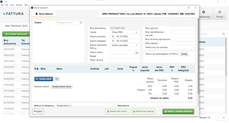This screenshot has width=229, height=123.
Task: Open the Podešavanja gear settings
Action: click(x=204, y=14)
